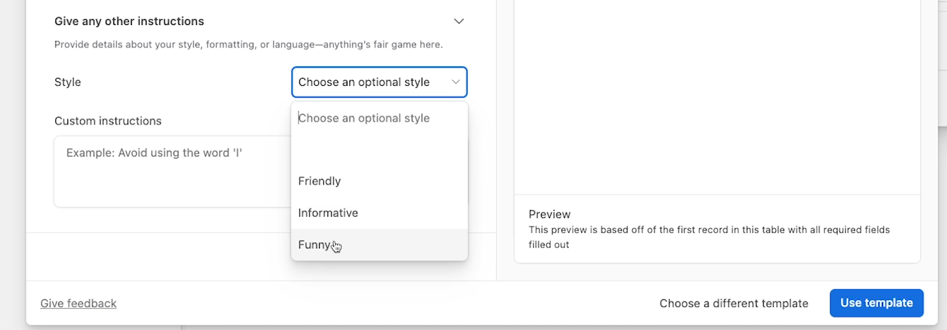Click the 'Custom instructions' label
Image resolution: width=947 pixels, height=330 pixels.
(108, 121)
